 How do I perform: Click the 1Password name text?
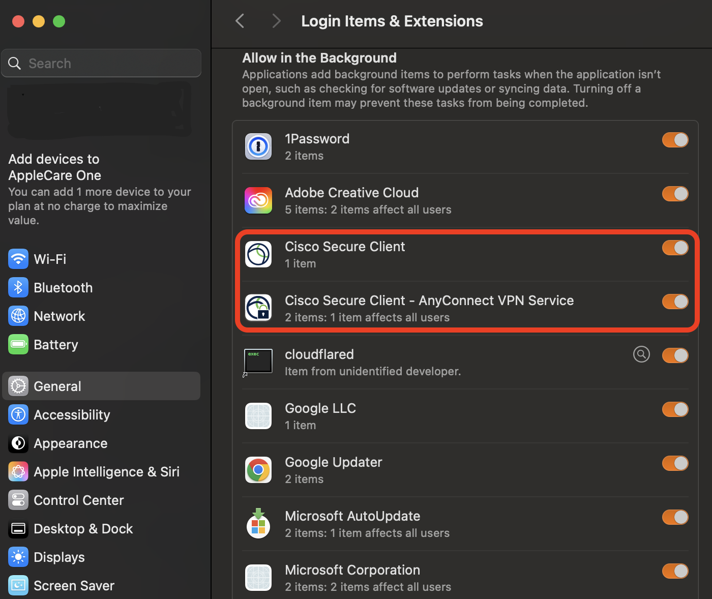[317, 139]
